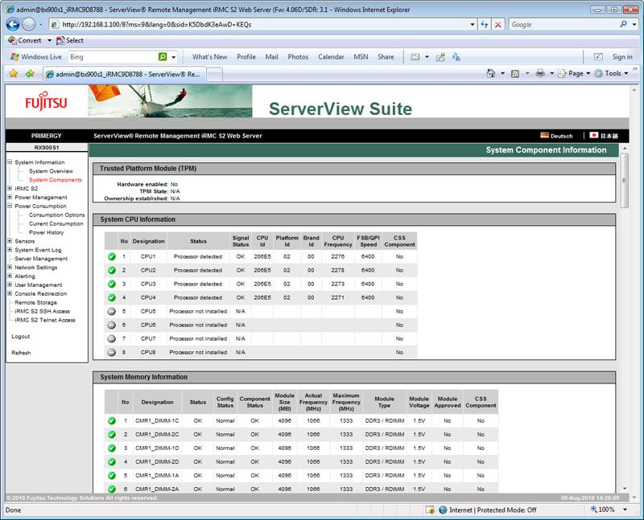Open the Consumption Options link

(56, 215)
